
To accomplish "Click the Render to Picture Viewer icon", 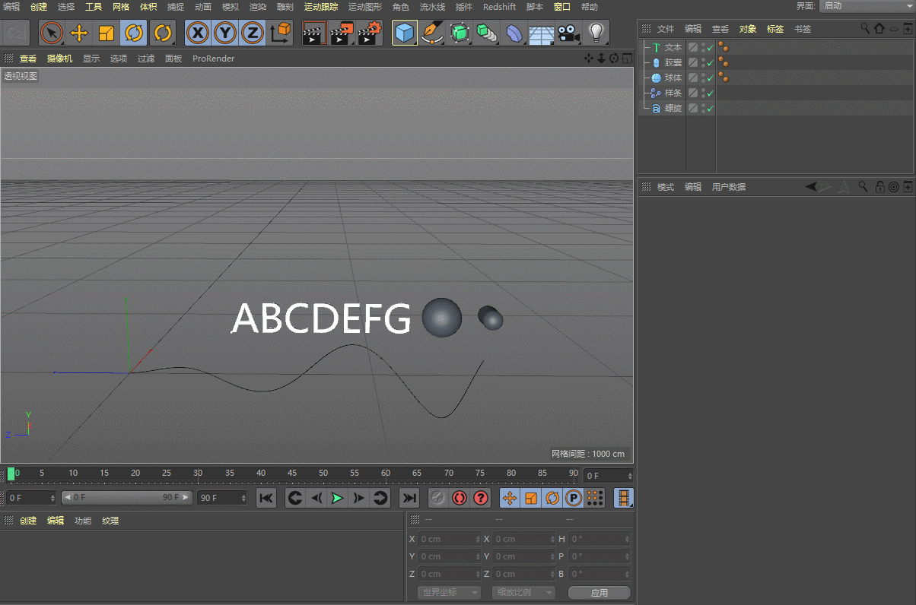I will 343,33.
